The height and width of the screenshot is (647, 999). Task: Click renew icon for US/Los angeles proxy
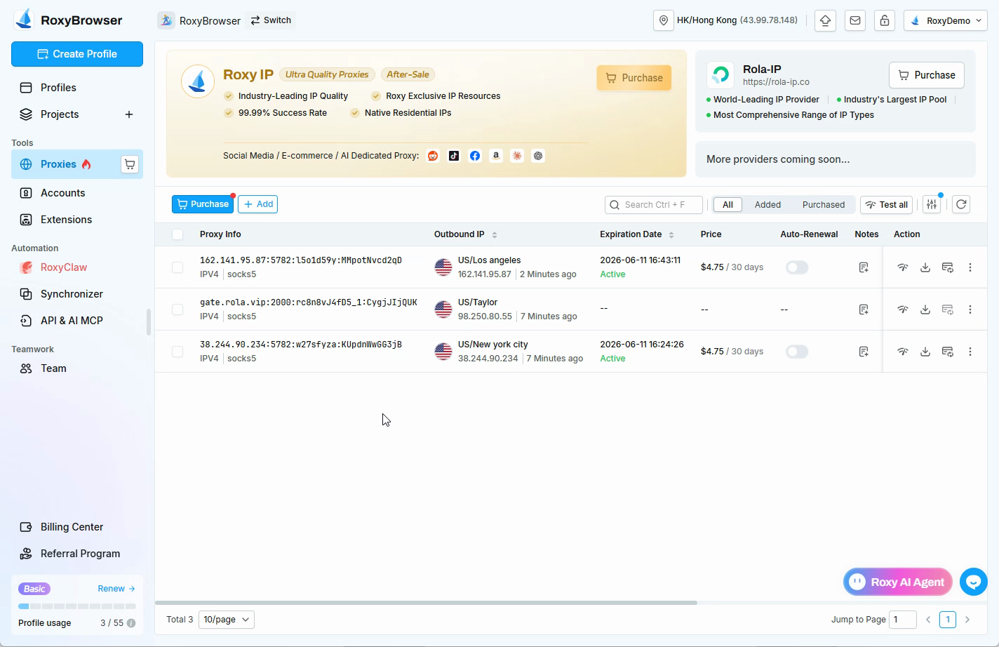pyautogui.click(x=948, y=267)
